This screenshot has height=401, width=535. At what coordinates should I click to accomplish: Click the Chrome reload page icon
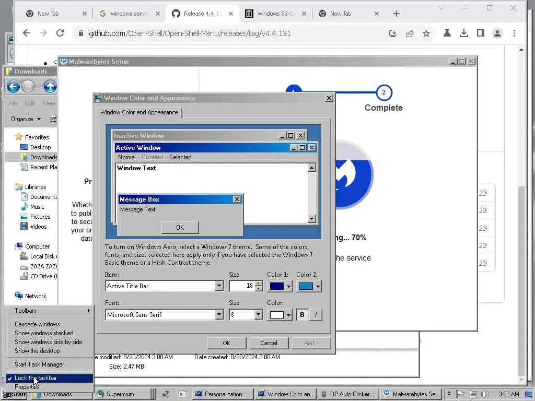[60, 33]
